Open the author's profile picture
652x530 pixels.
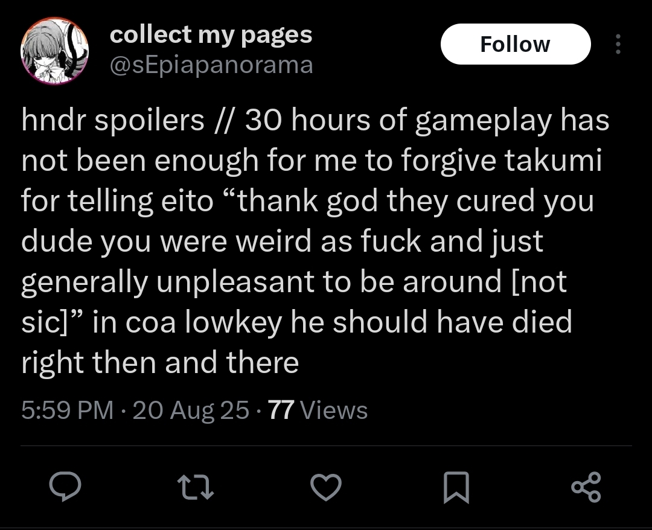coord(55,51)
